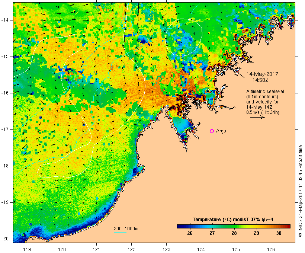Click the Altimetric sealevel text line
Viewport: 305px width, 253px height.
[x=265, y=92]
